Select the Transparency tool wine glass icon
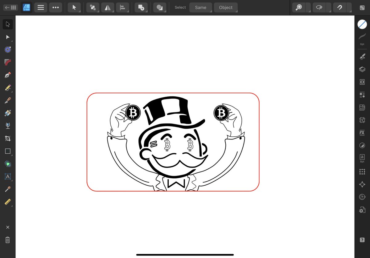Image resolution: width=370 pixels, height=258 pixels. coord(8,126)
